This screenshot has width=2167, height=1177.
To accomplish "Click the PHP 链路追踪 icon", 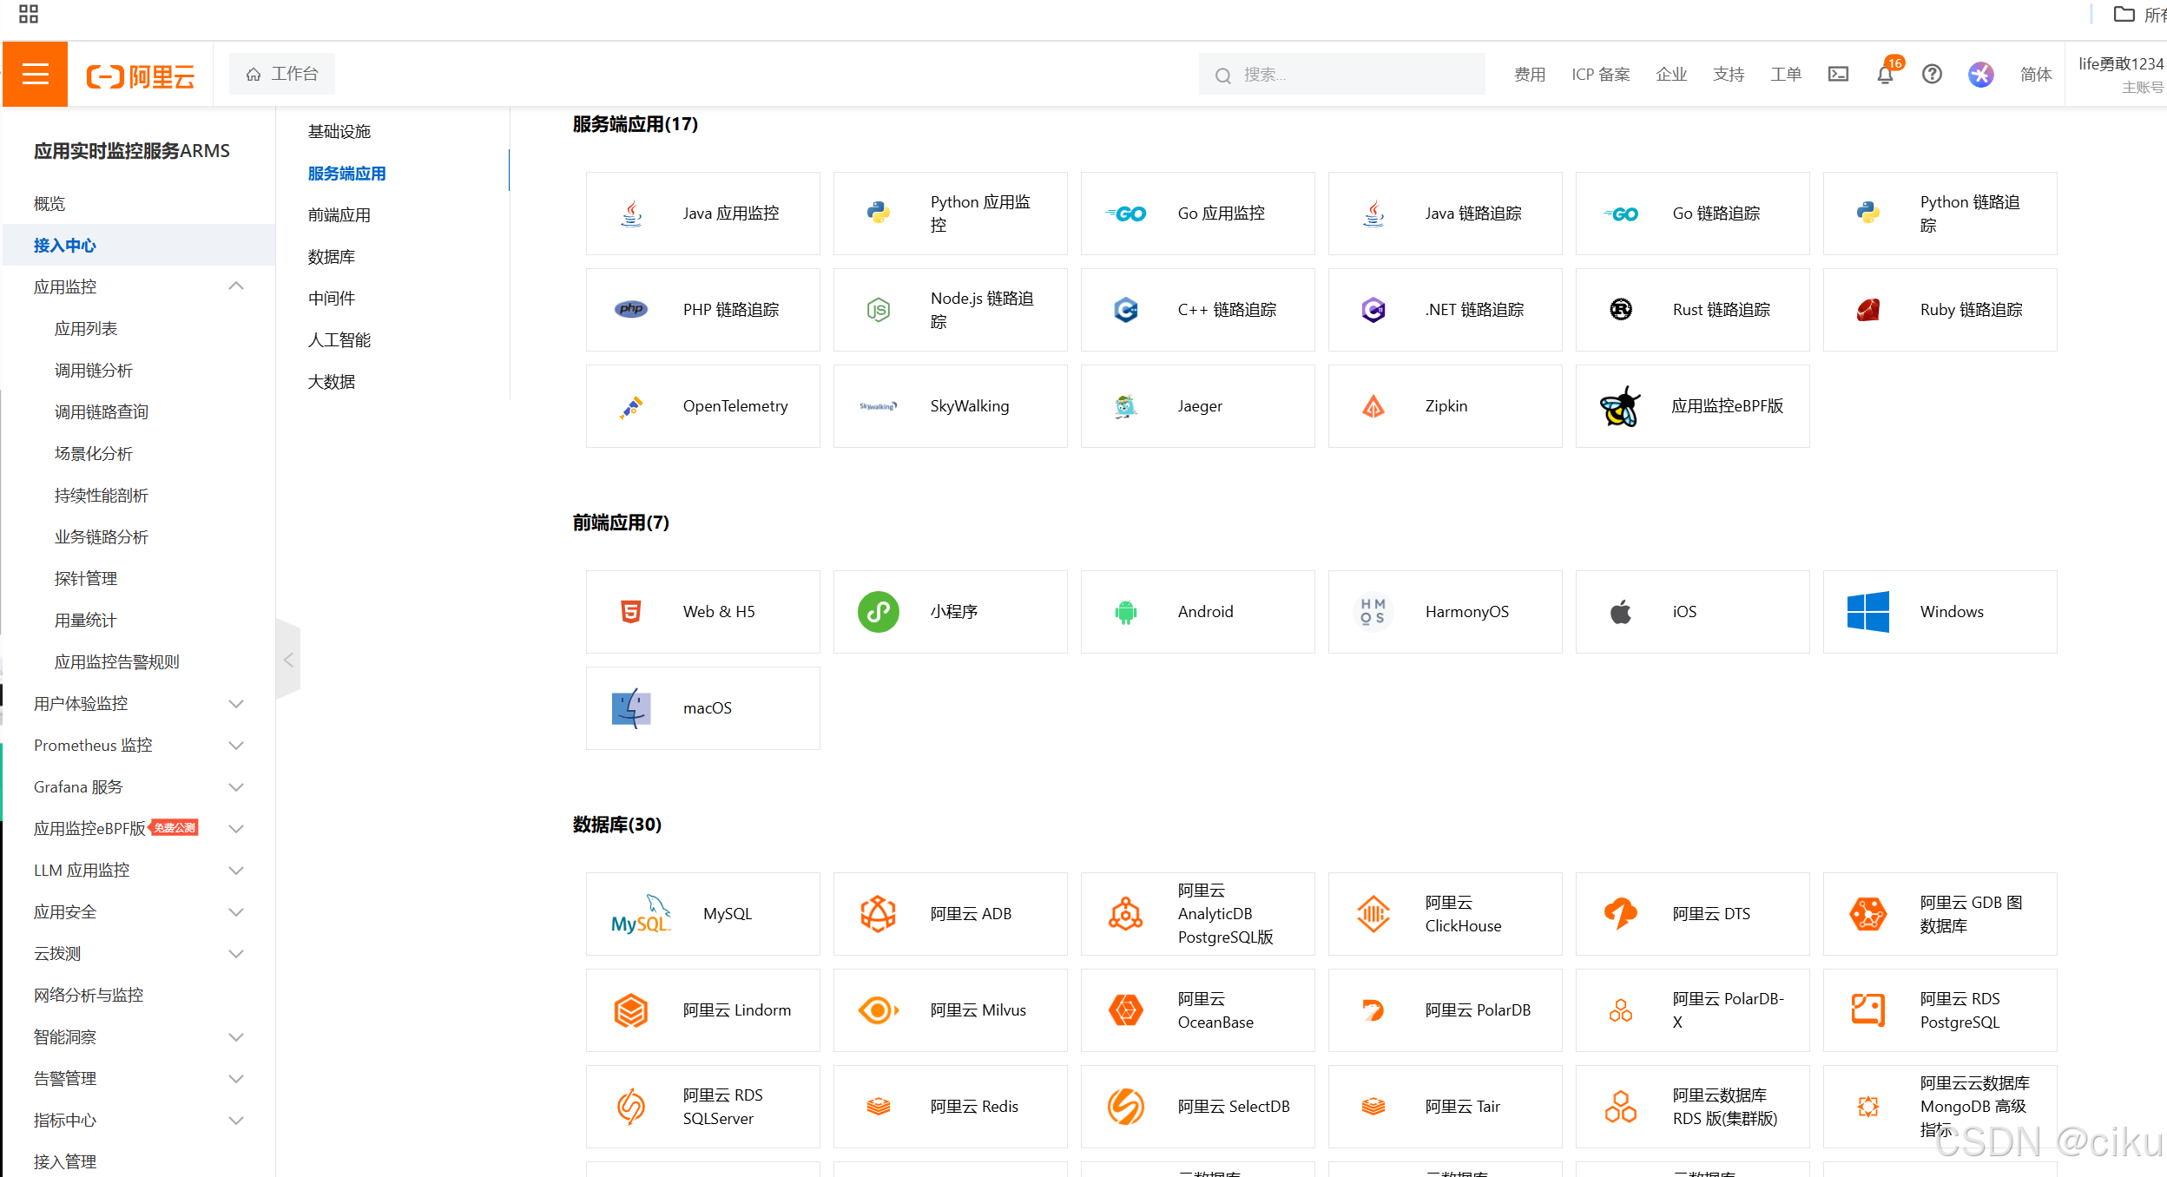I will click(631, 310).
